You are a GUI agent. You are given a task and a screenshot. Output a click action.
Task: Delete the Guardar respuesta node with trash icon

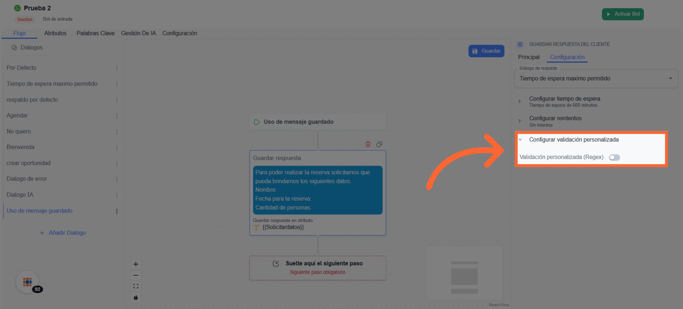pos(368,144)
